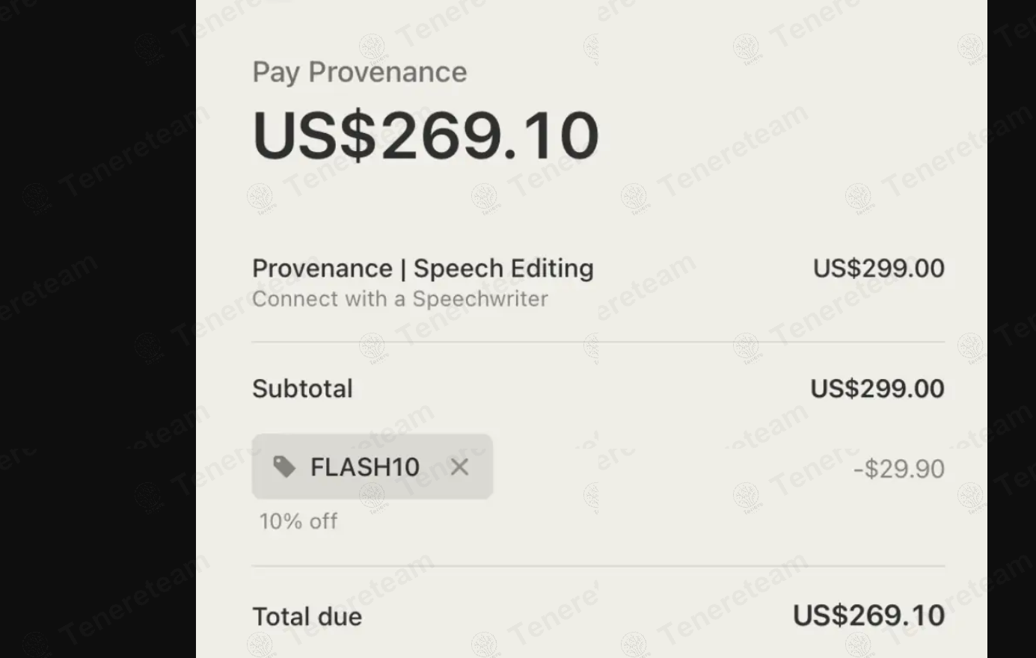Click the Subtotal label

(302, 389)
